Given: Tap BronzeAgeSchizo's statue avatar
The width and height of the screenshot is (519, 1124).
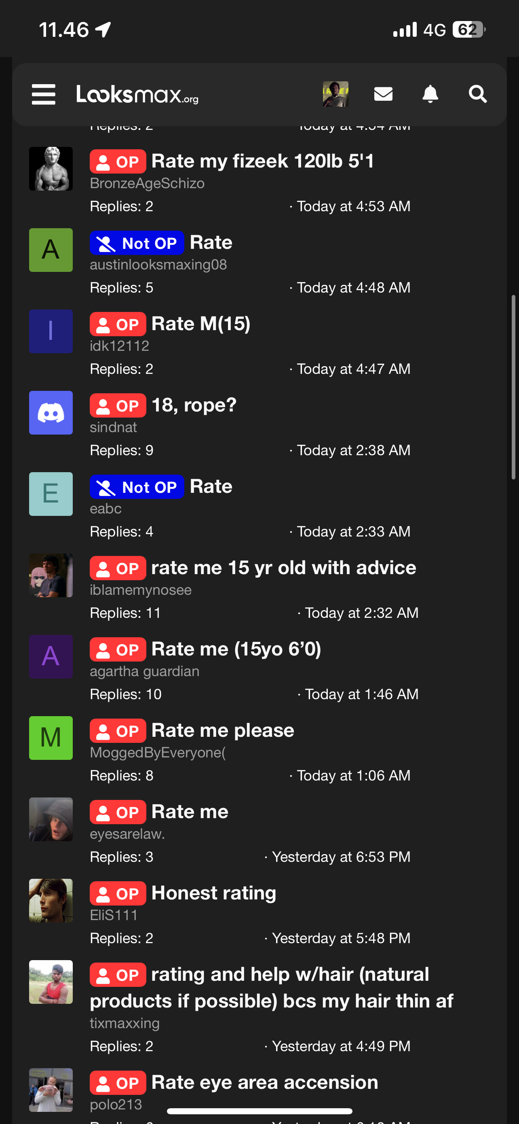Looking at the screenshot, I should (51, 169).
